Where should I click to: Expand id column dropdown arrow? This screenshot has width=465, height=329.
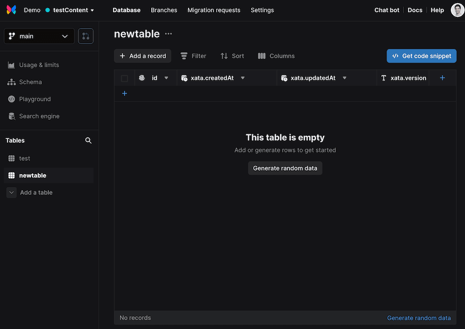pos(166,78)
